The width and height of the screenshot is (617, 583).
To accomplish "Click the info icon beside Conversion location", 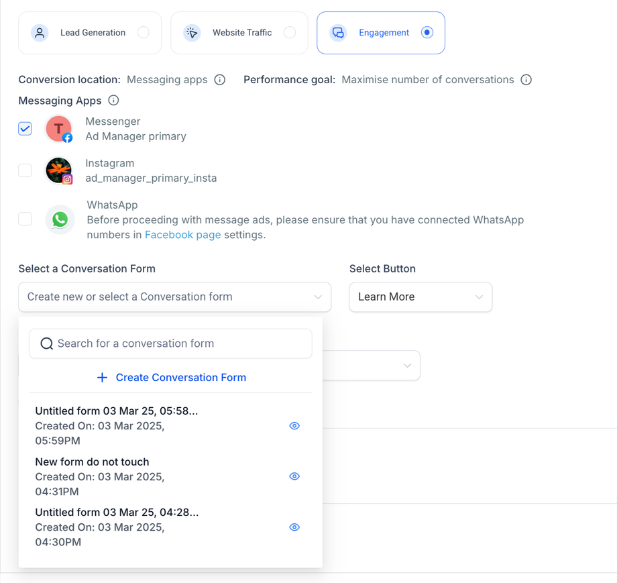I will pos(219,80).
